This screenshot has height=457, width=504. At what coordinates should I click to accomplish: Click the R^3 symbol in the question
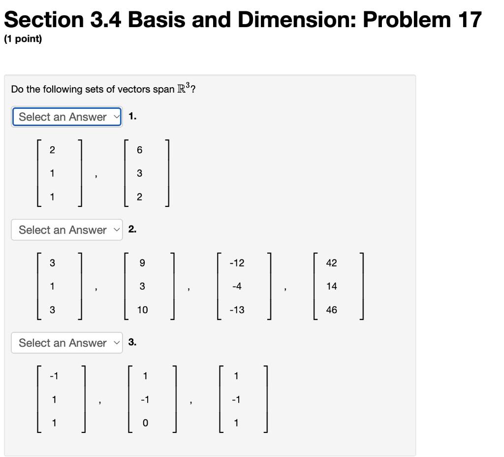point(185,88)
